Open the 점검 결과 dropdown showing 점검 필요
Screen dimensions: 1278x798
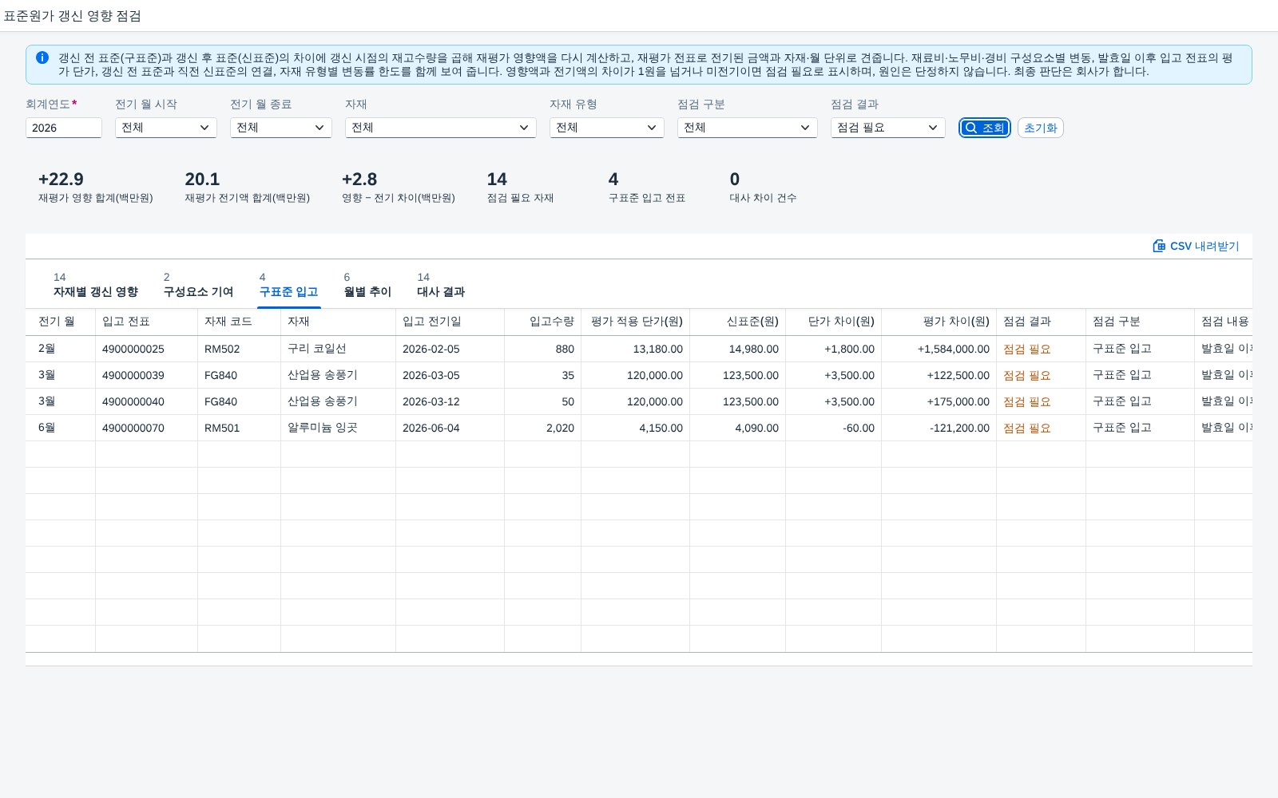click(x=888, y=128)
